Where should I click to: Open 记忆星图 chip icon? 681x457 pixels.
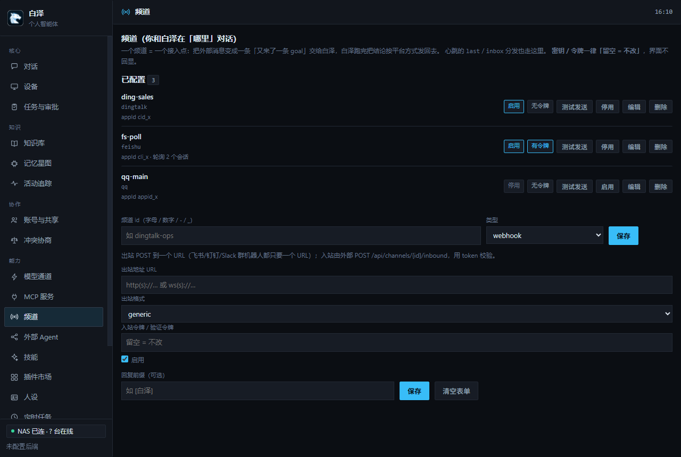[14, 163]
